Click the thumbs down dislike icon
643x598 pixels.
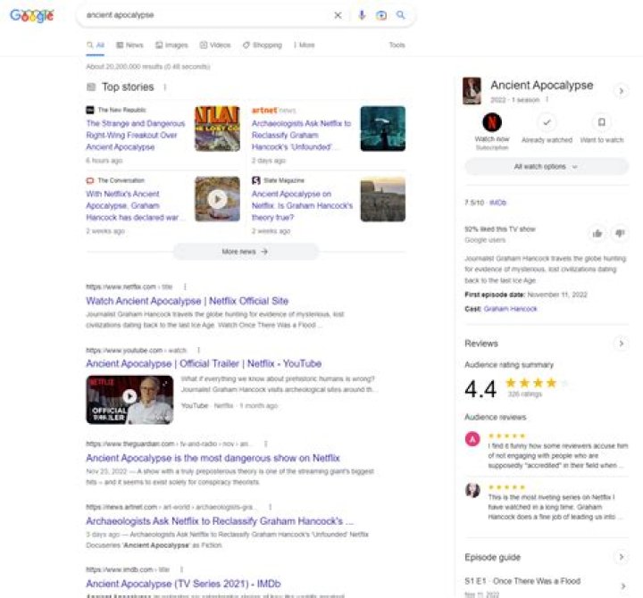pyautogui.click(x=619, y=234)
